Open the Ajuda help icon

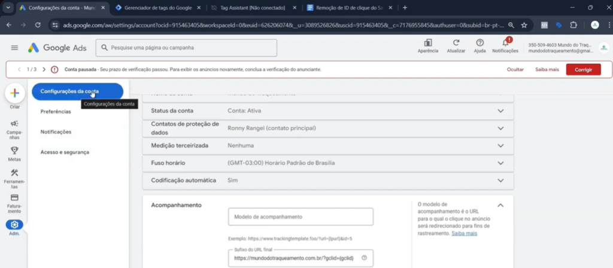[x=480, y=43]
